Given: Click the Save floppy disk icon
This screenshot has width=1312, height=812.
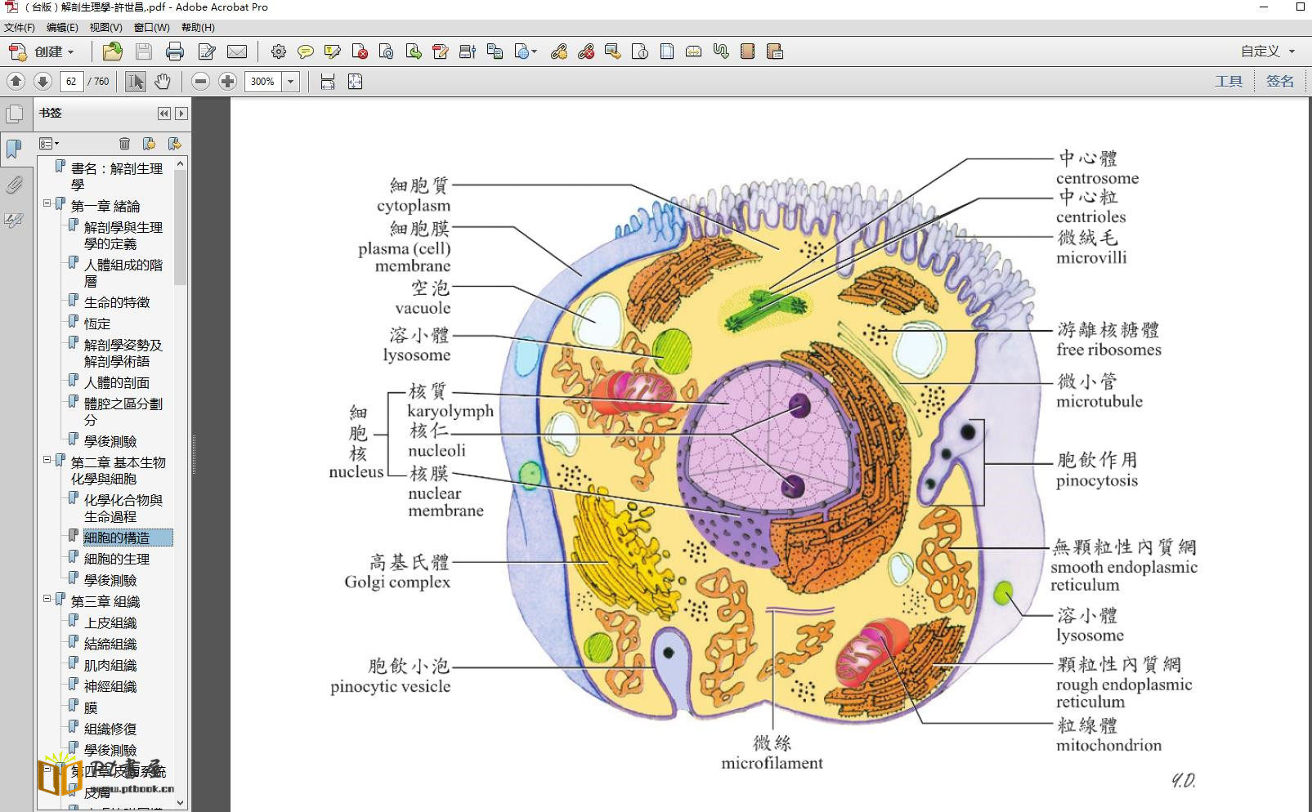Looking at the screenshot, I should (144, 51).
